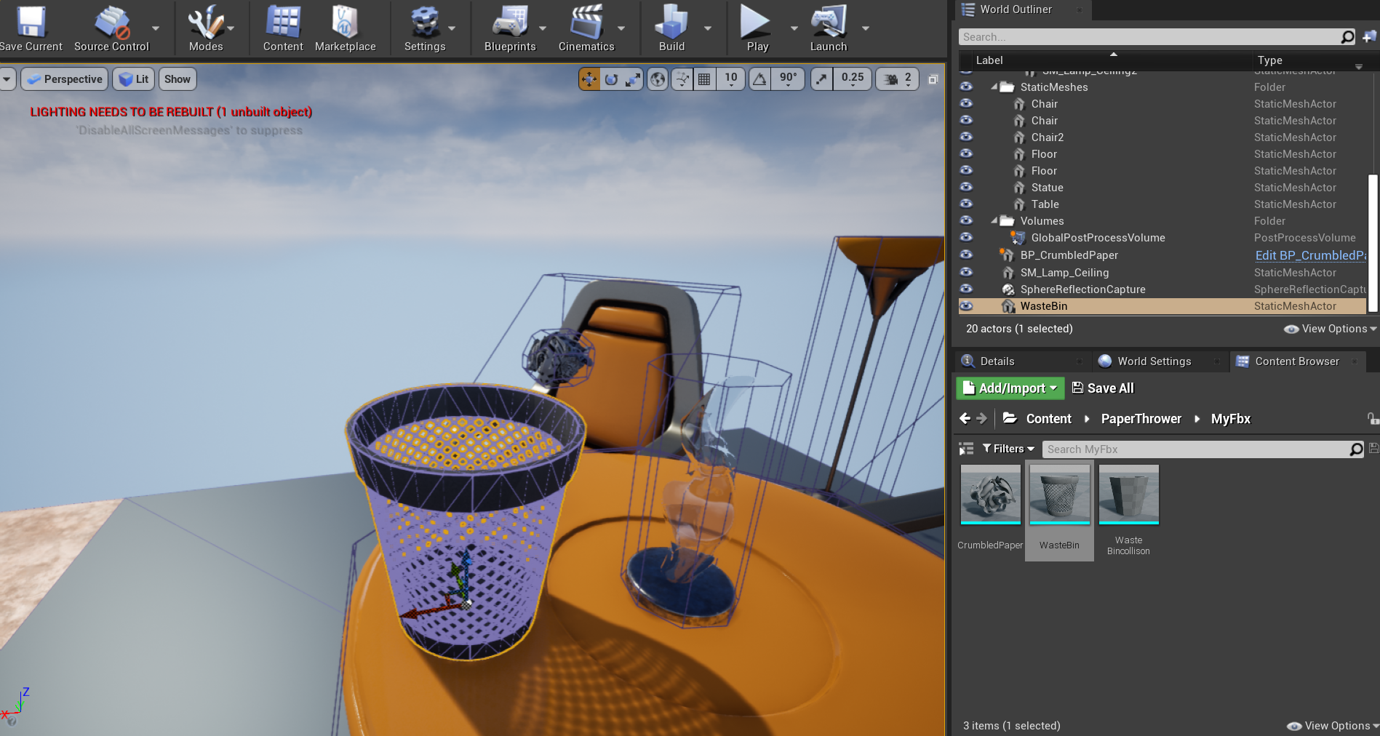Navigate to Content root breadcrumb
Image resolution: width=1380 pixels, height=736 pixels.
(1048, 419)
